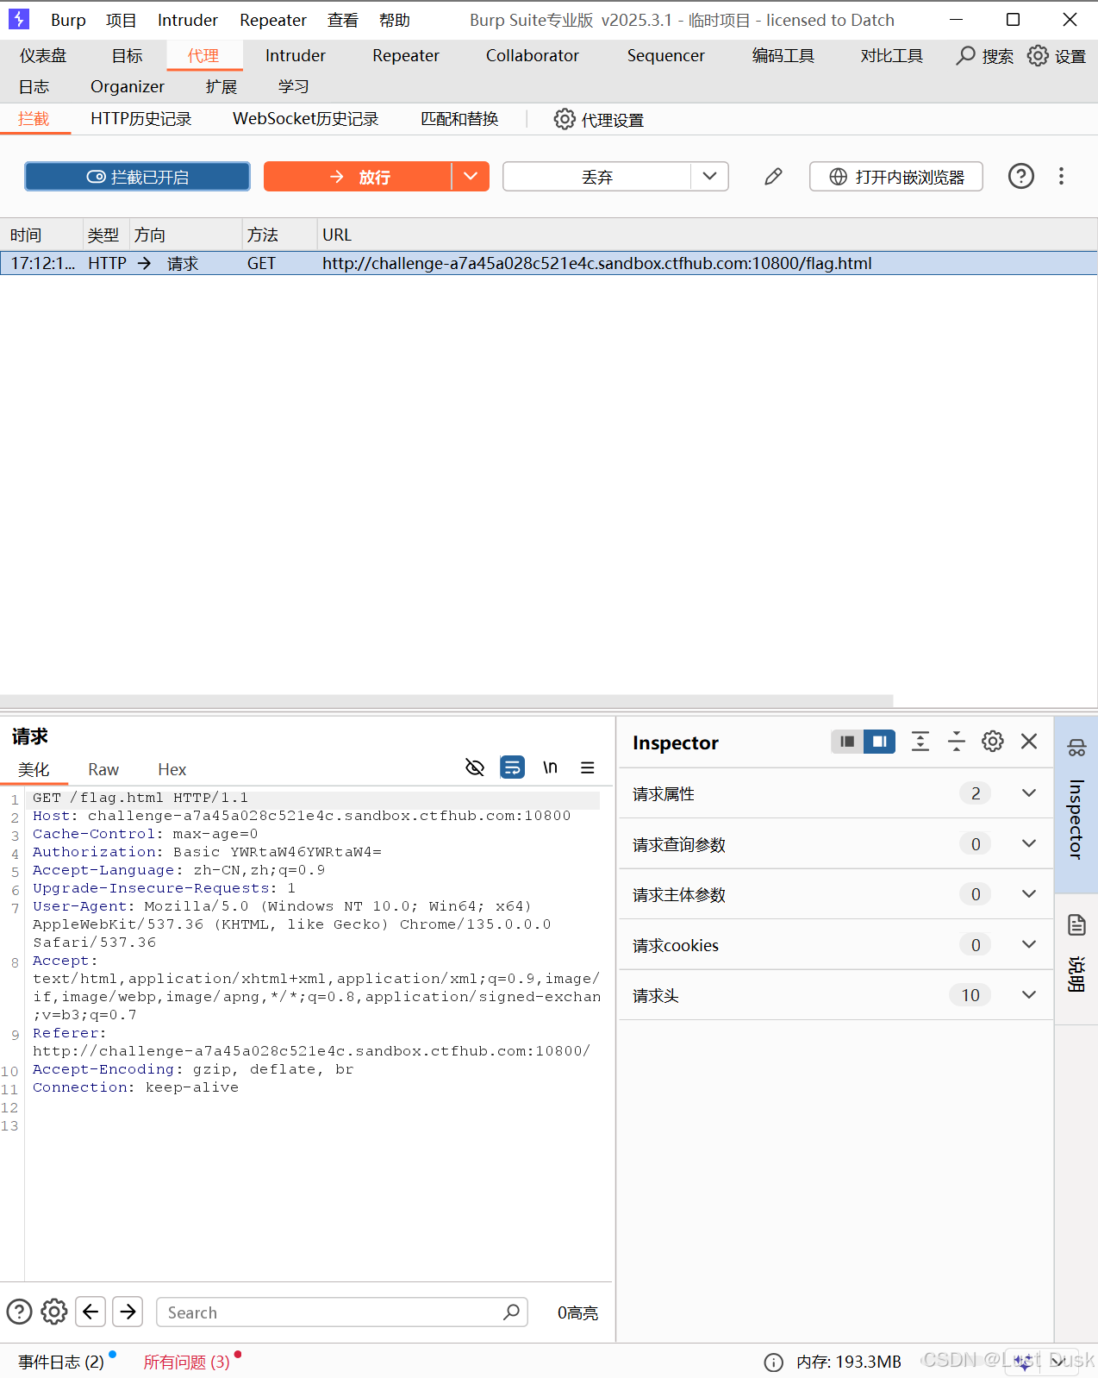The width and height of the screenshot is (1098, 1378).
Task: Toggle line wrap icon in request editor
Action: pos(512,767)
